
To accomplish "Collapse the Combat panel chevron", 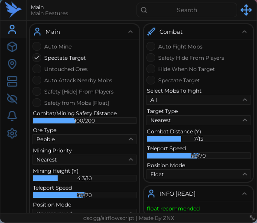I will (244, 32).
